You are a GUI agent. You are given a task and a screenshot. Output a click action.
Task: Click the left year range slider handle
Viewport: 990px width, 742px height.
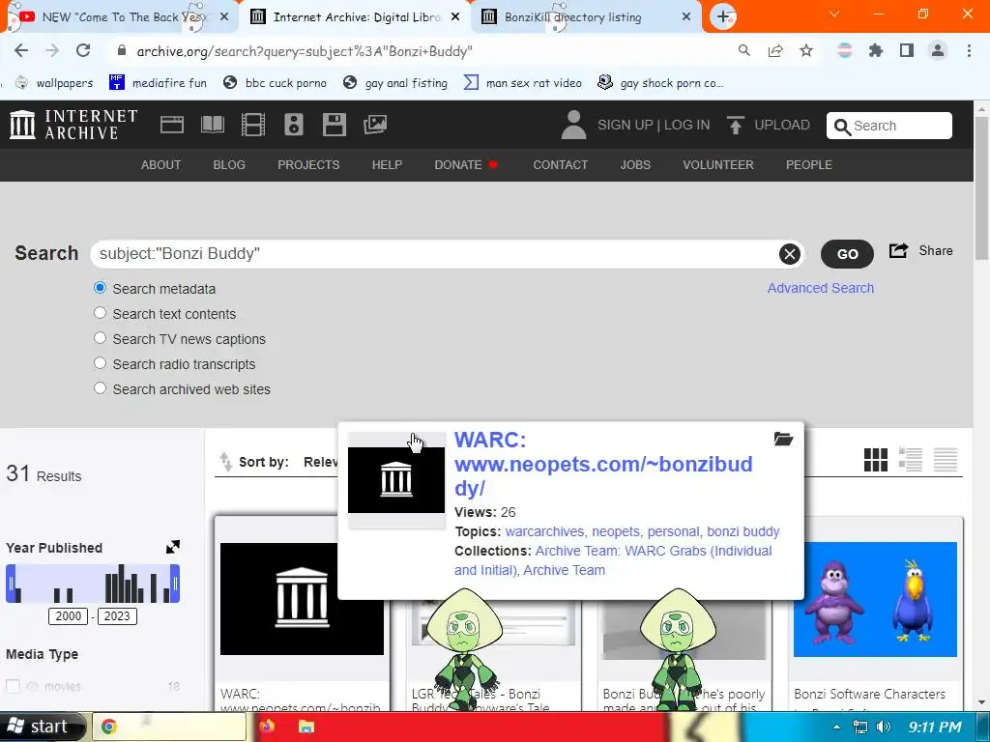[11, 584]
